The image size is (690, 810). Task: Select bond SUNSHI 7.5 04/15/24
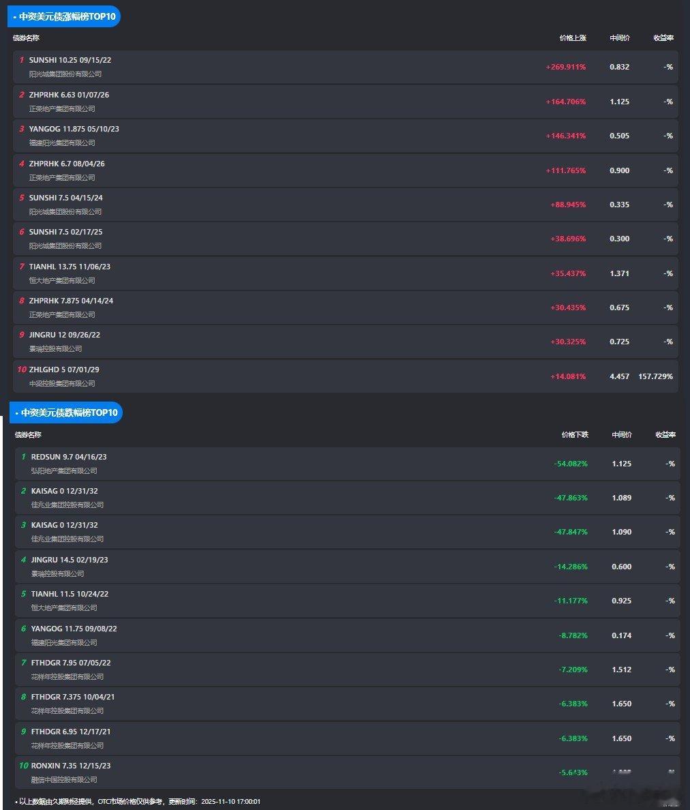(66, 198)
